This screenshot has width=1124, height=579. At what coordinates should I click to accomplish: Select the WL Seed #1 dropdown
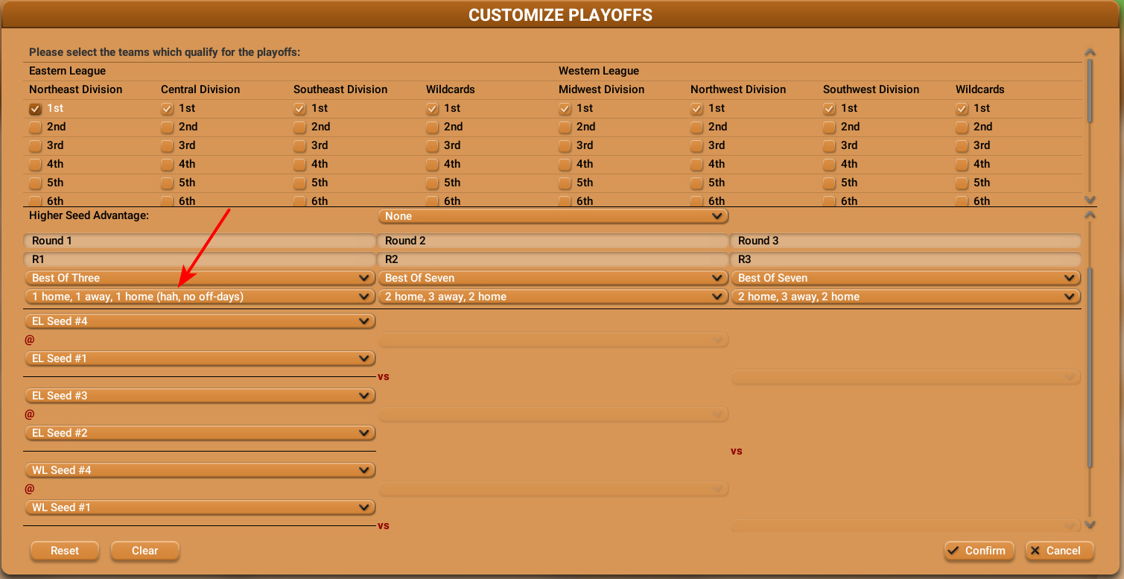pyautogui.click(x=200, y=507)
